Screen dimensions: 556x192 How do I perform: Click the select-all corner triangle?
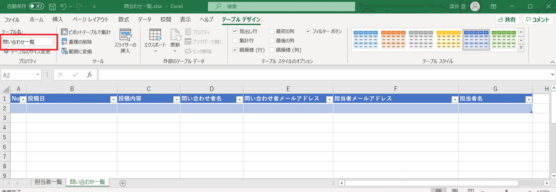click(5, 89)
